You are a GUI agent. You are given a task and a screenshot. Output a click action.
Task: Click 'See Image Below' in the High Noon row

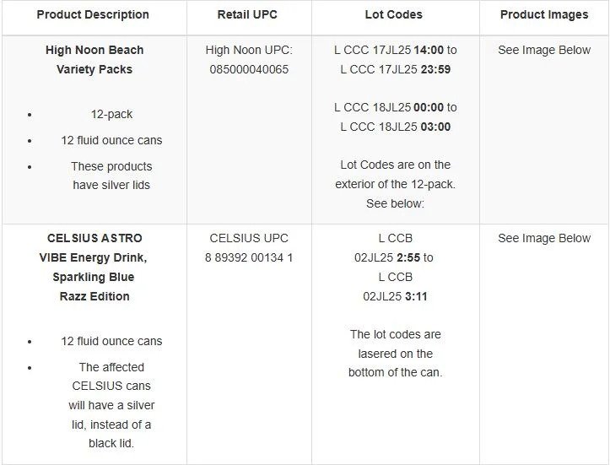click(x=544, y=50)
